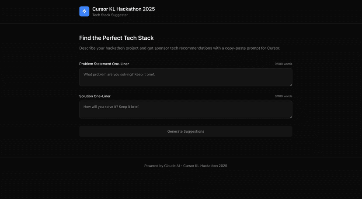Click the word counter above Solution field
The width and height of the screenshot is (362, 199).
(x=283, y=96)
